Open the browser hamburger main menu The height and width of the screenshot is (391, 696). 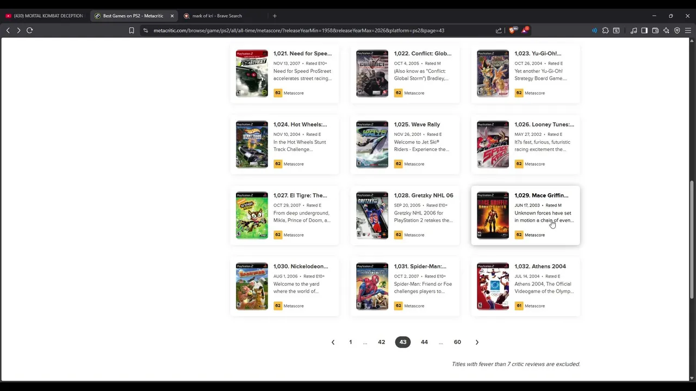point(688,30)
